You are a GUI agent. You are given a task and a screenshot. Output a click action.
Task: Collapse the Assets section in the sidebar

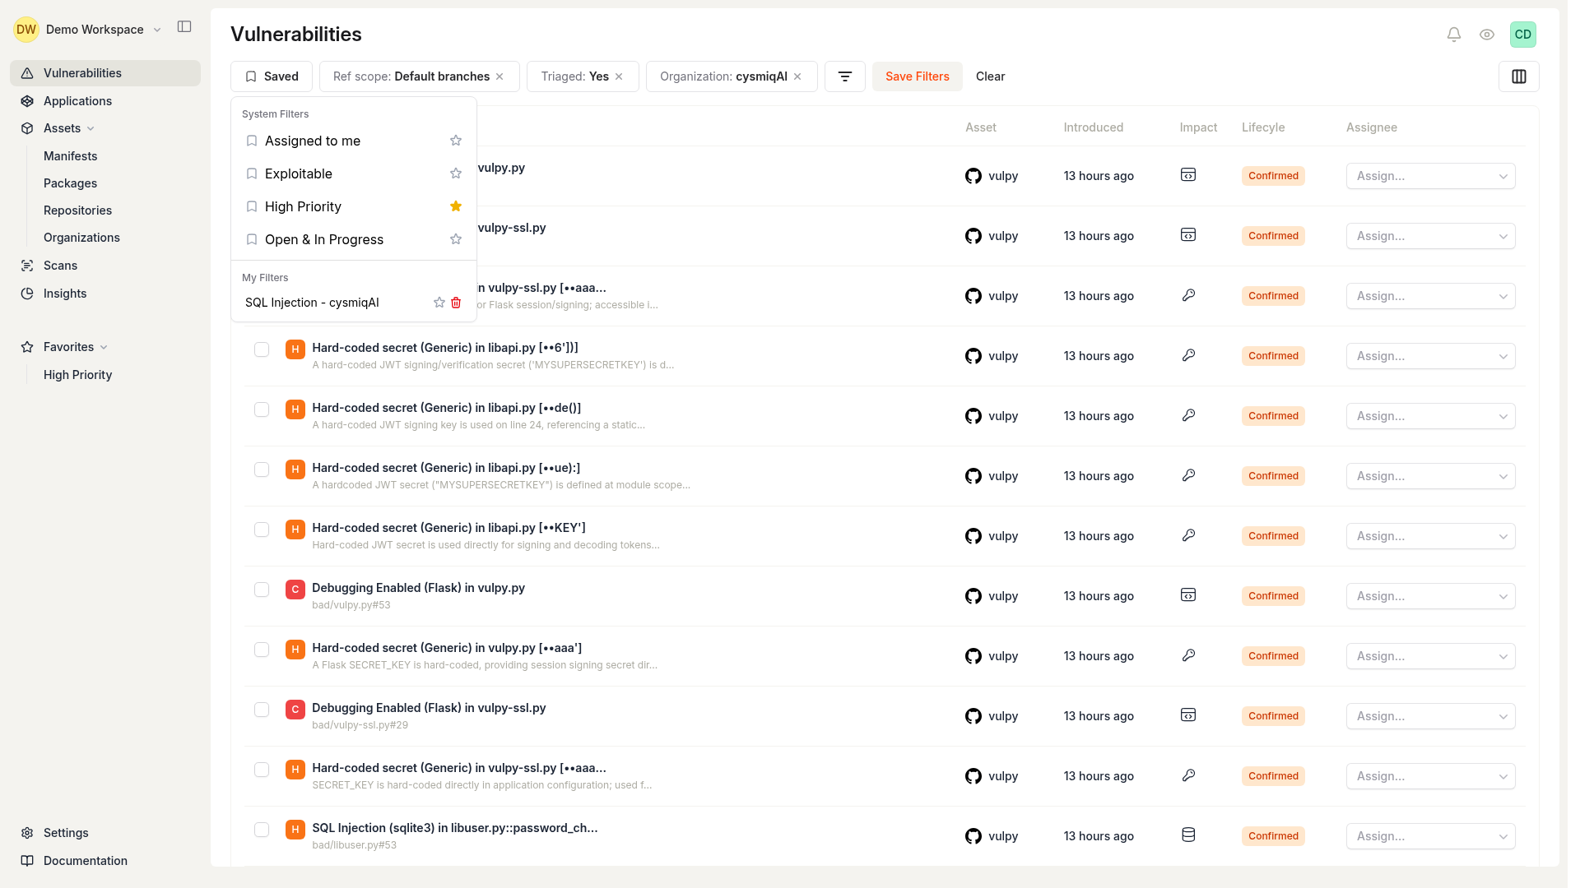(91, 128)
